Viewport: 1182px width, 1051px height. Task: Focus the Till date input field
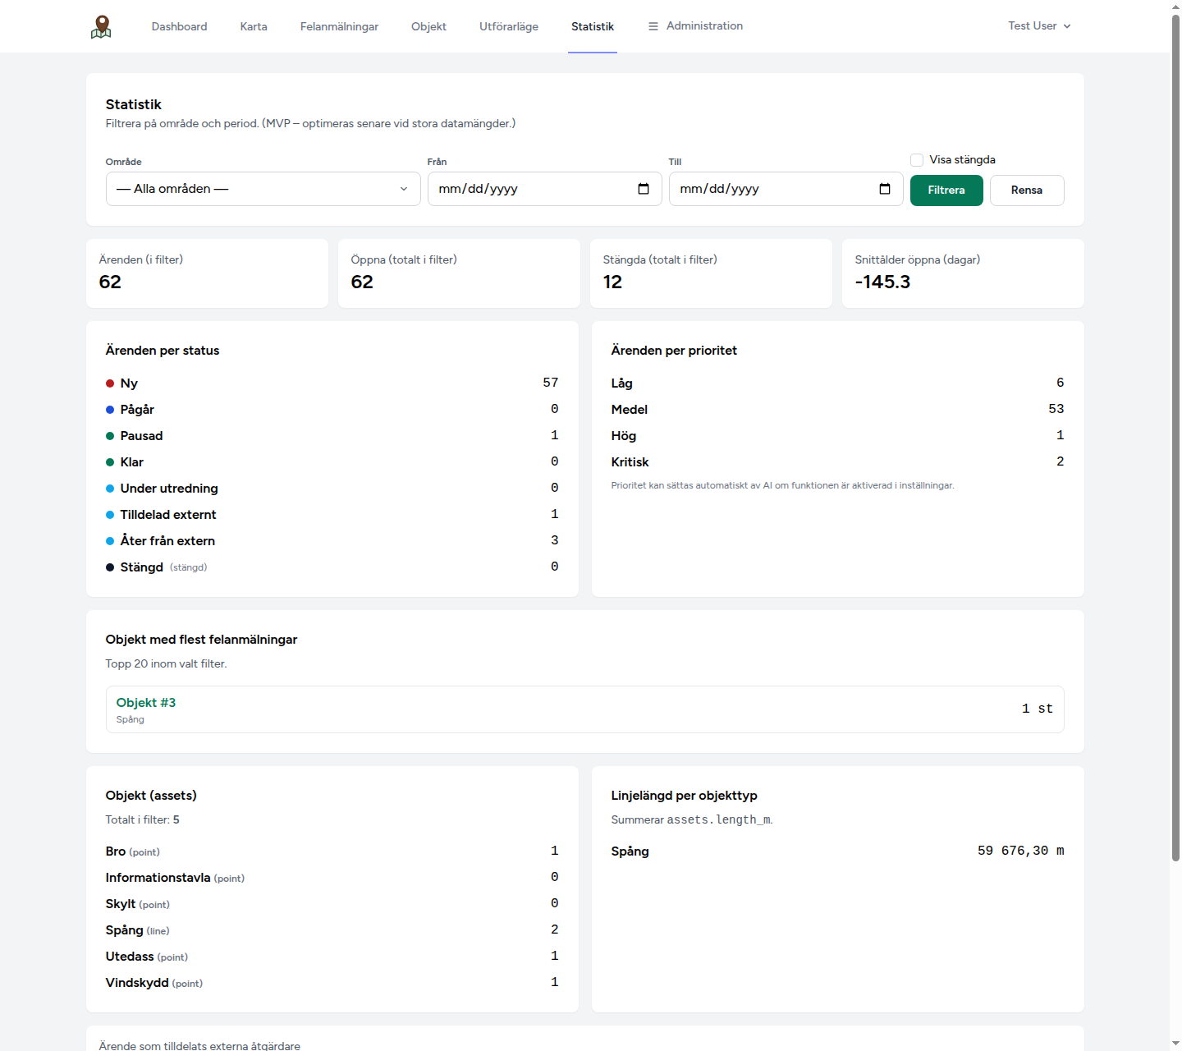tap(786, 189)
